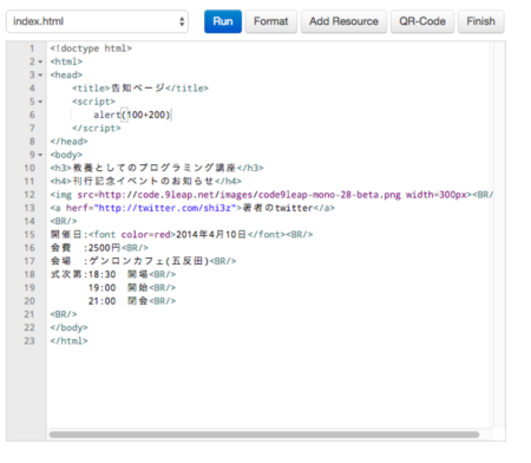Click the closing html tag on line 23
The width and height of the screenshot is (531, 463).
click(x=69, y=341)
